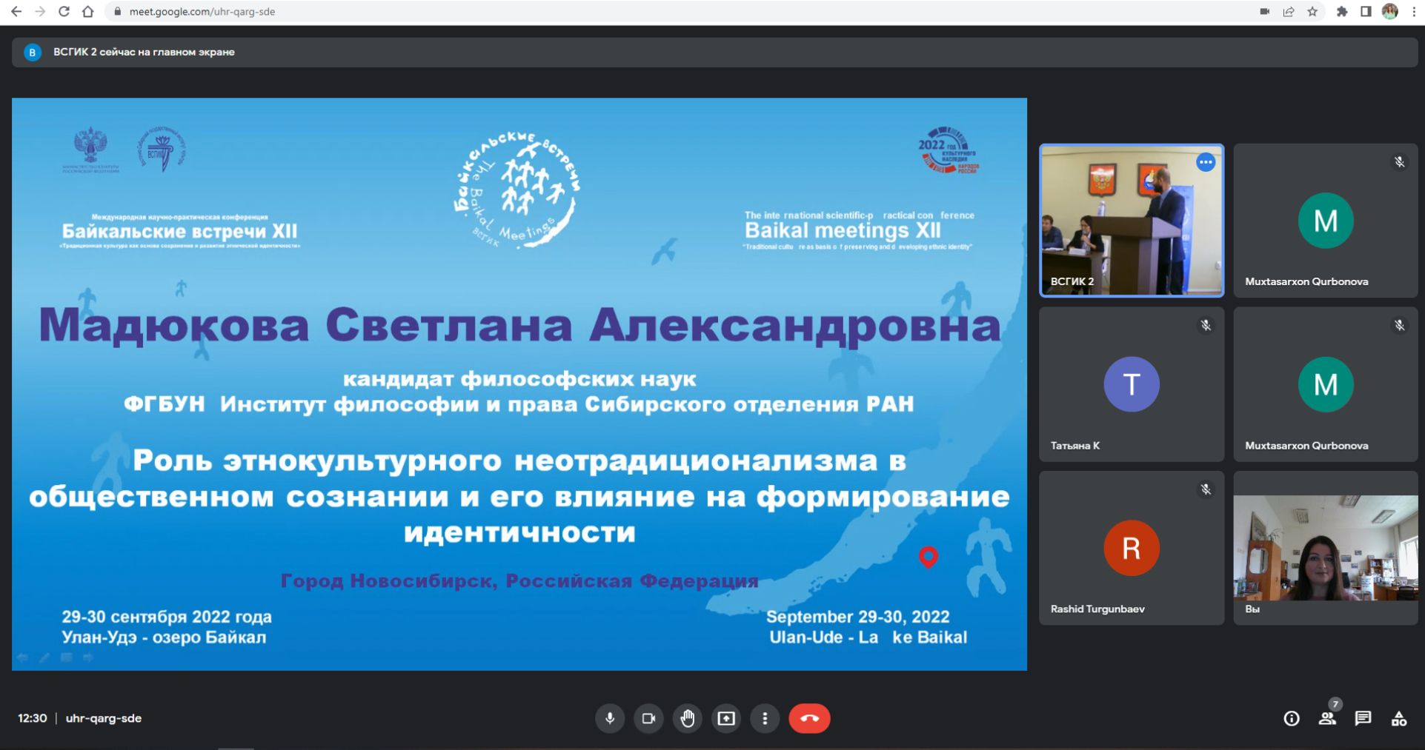
Task: Select Татьяна К participant tile
Action: (x=1131, y=384)
